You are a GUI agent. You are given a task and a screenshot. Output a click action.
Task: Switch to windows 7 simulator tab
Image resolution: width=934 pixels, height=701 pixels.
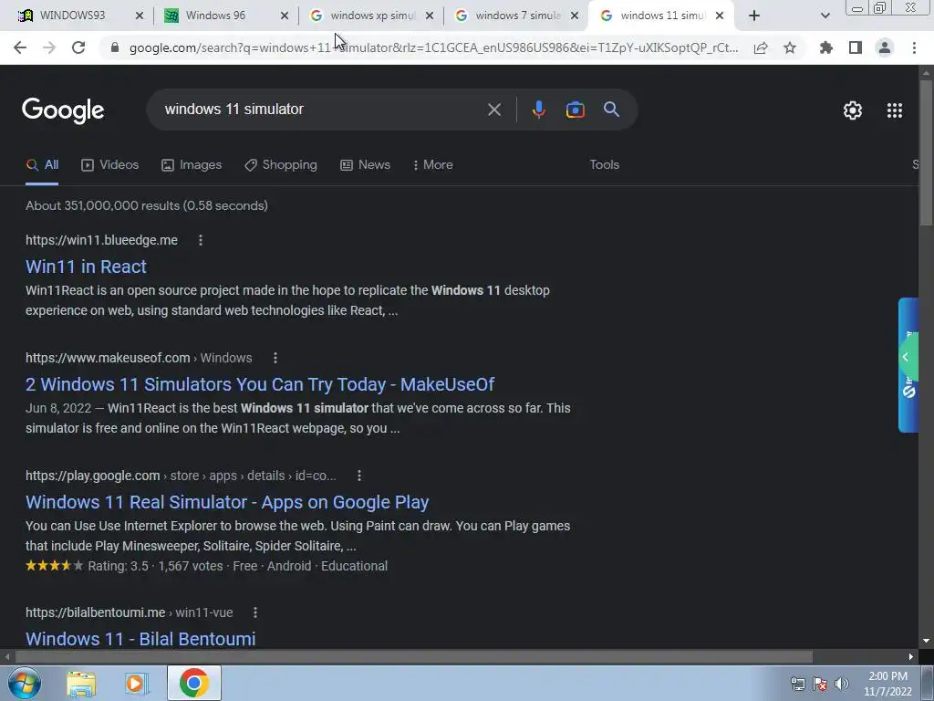(x=518, y=16)
